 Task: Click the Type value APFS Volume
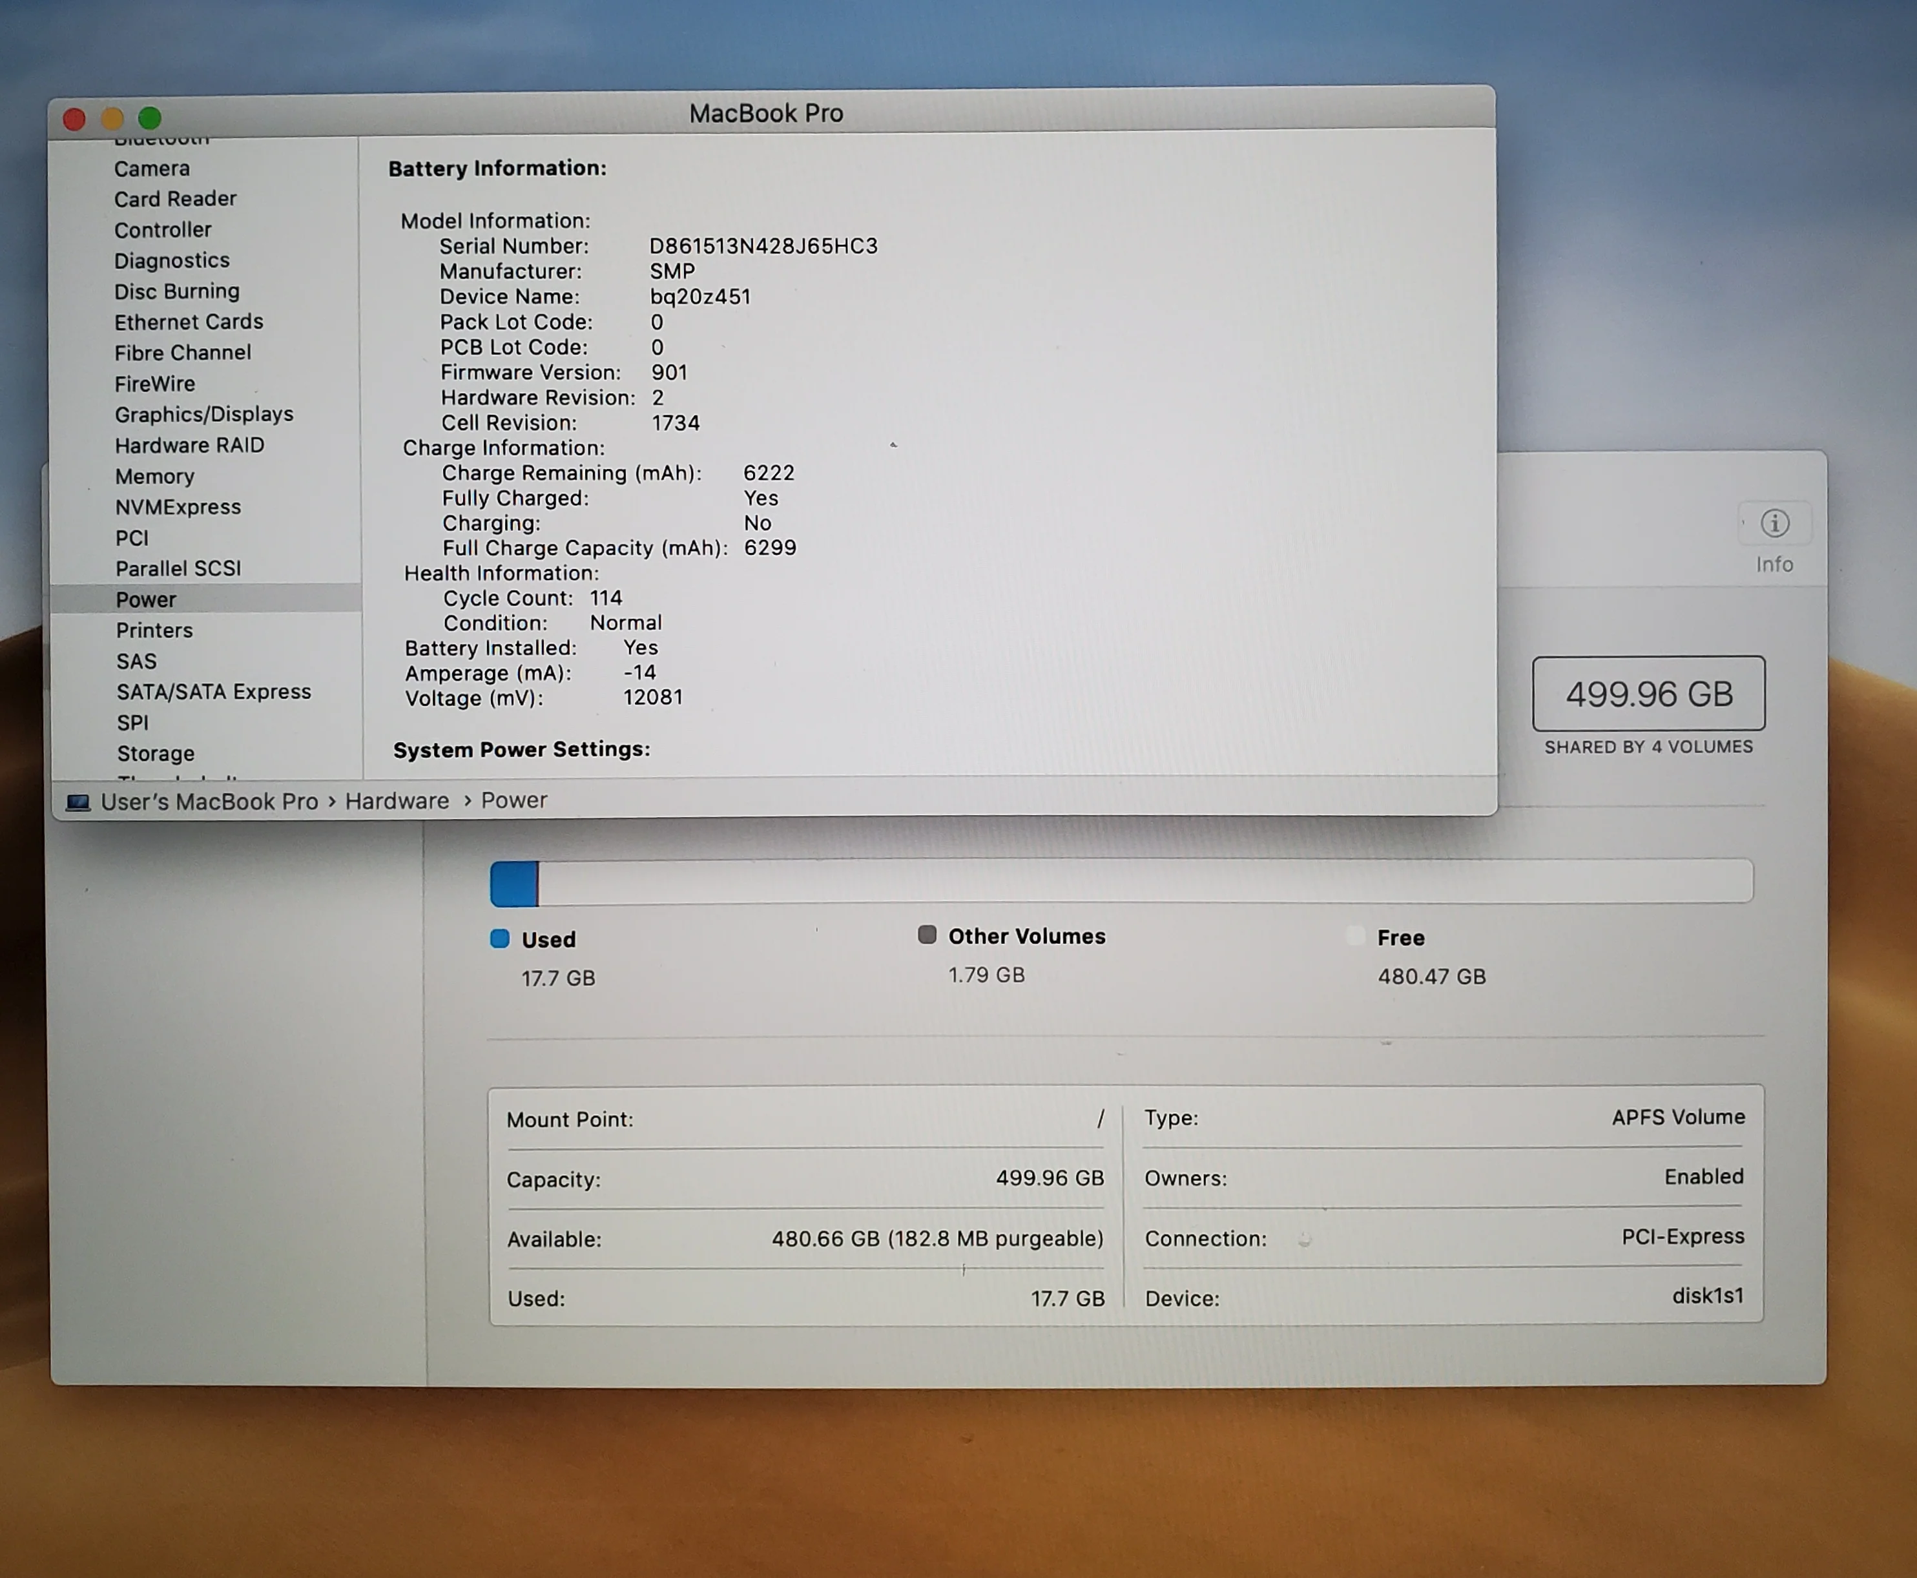(1678, 1118)
